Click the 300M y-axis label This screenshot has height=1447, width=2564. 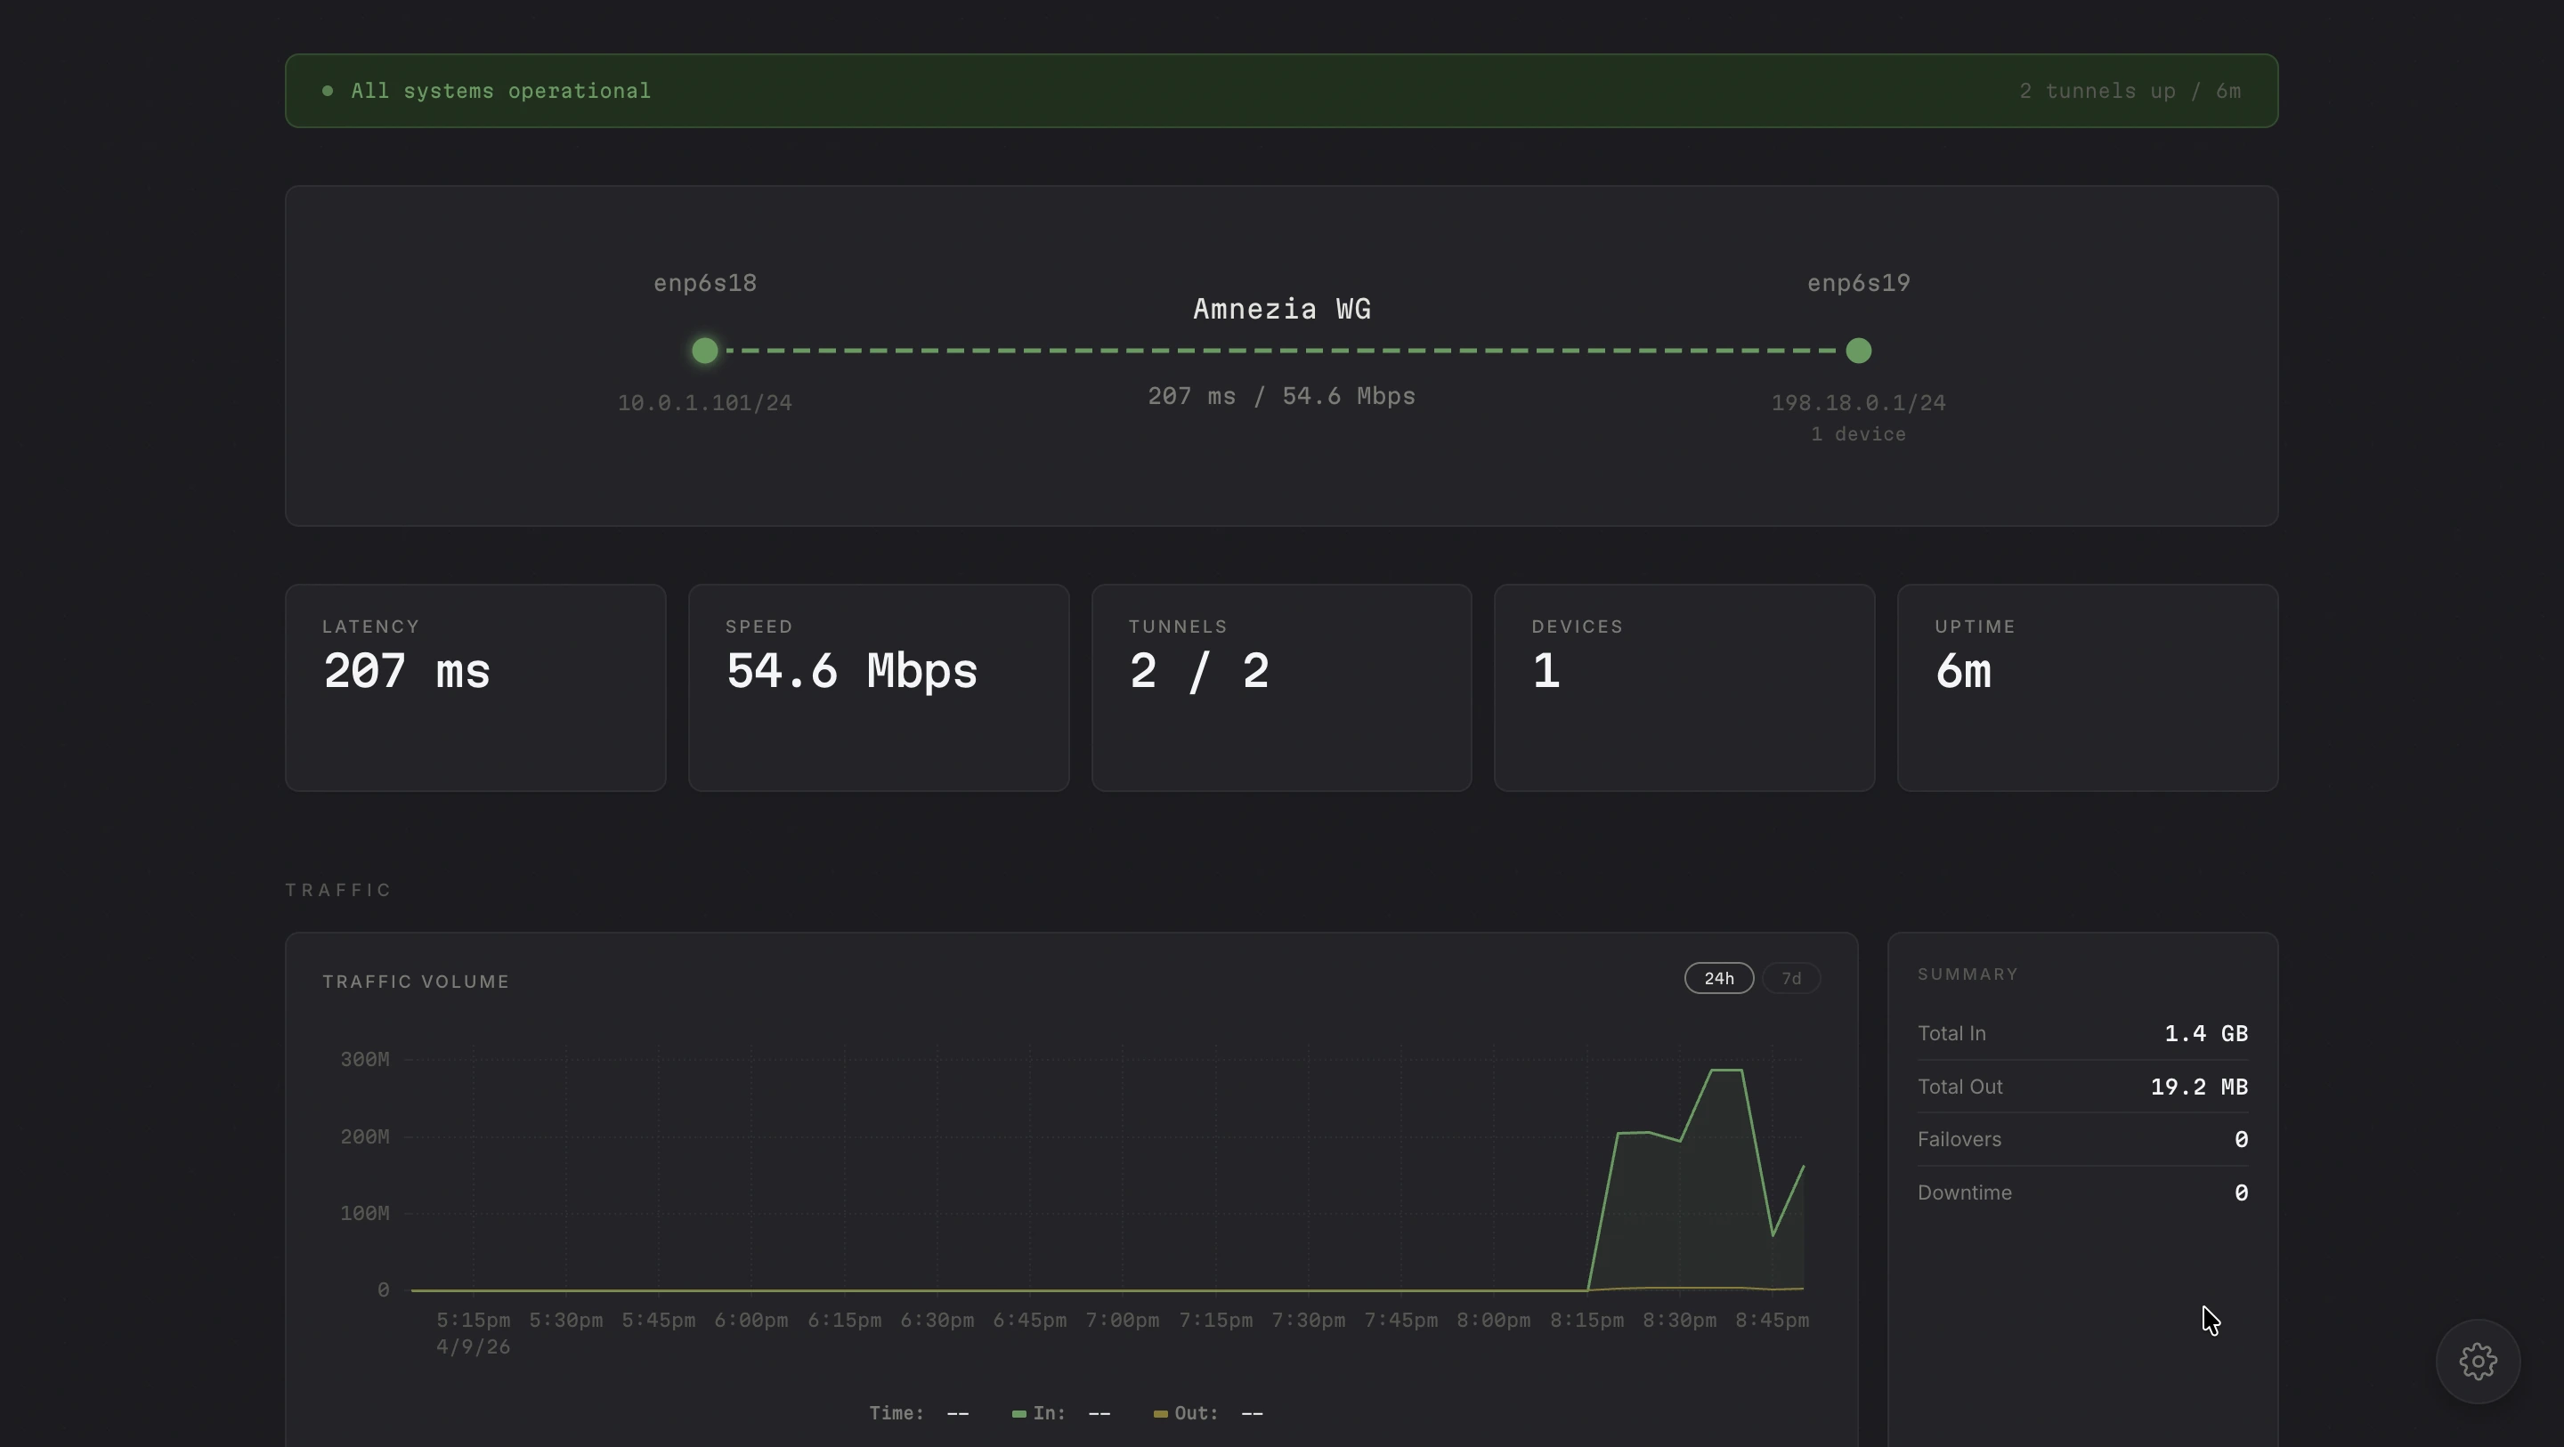(364, 1060)
